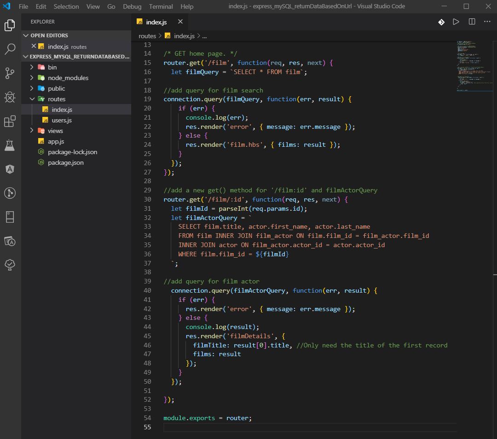
Task: Open the Terminal menu
Action: [161, 6]
